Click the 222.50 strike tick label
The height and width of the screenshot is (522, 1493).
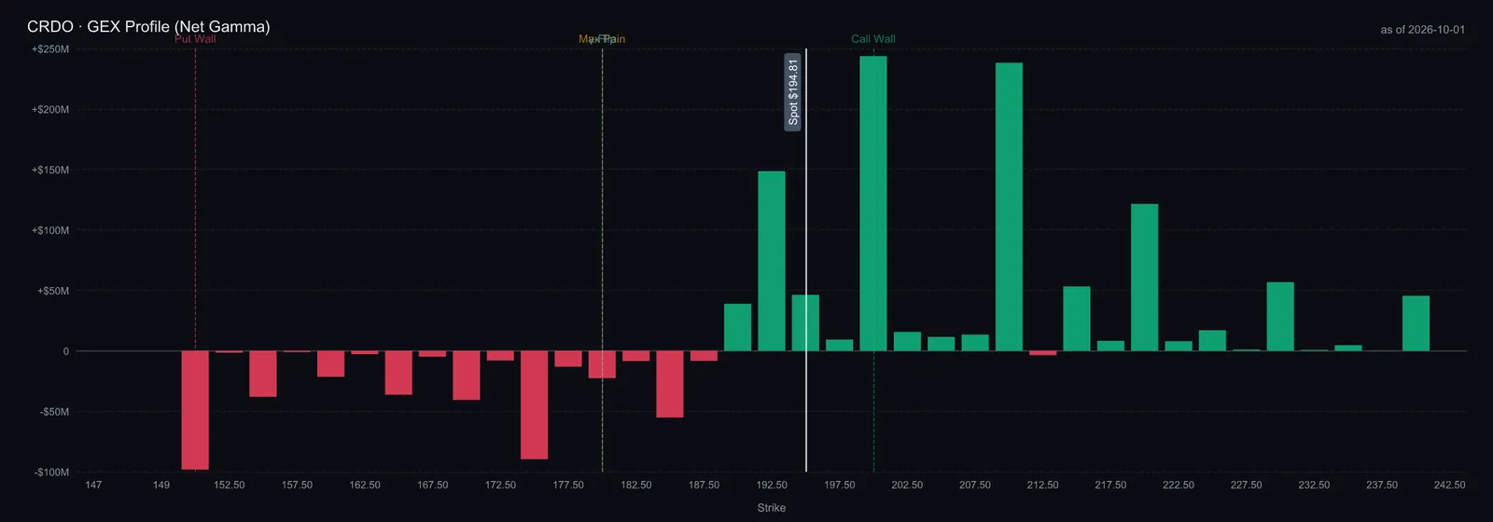pyautogui.click(x=1179, y=485)
